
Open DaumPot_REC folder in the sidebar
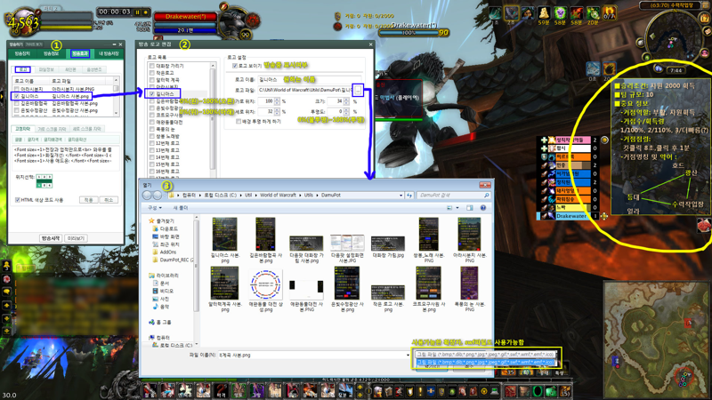[173, 260]
